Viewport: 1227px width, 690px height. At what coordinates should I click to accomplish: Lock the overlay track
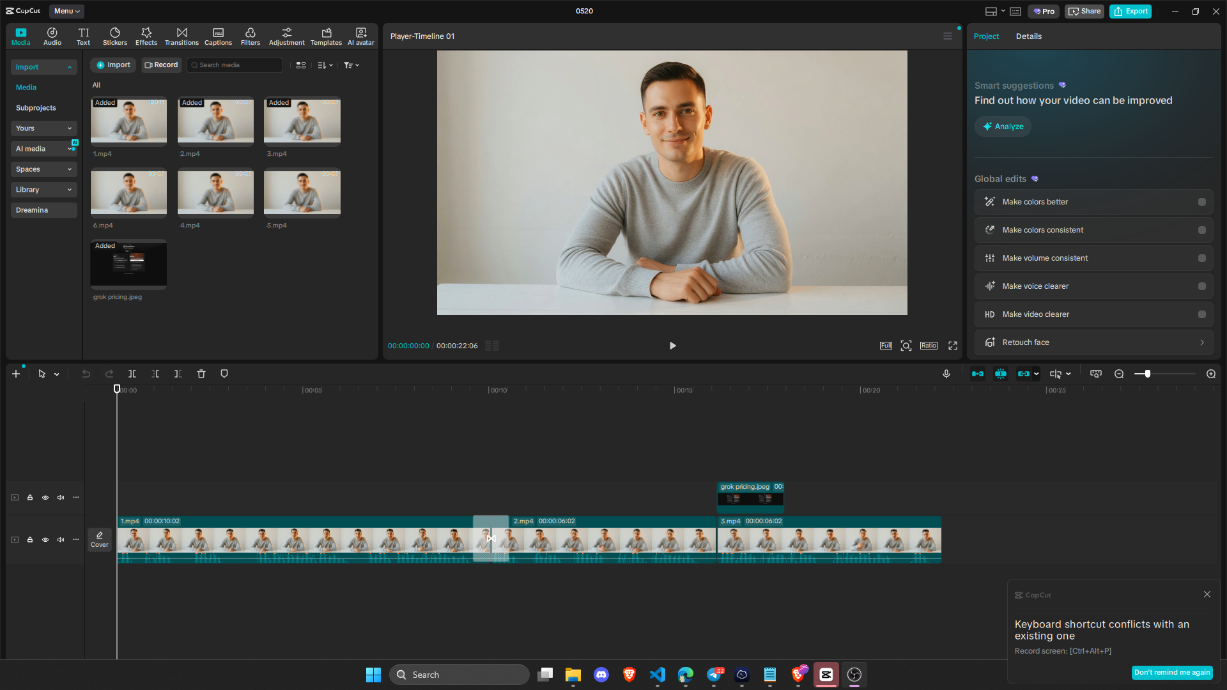coord(30,498)
